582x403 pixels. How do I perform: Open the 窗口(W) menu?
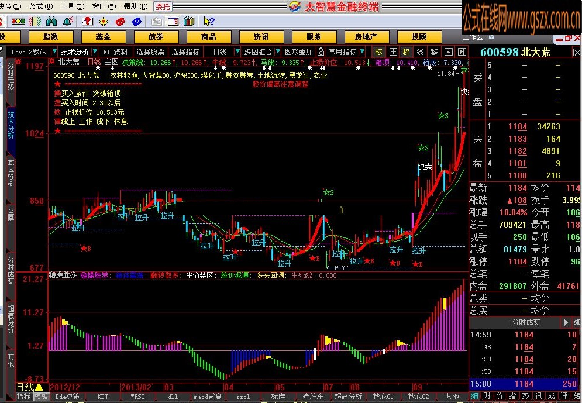[x=104, y=6]
